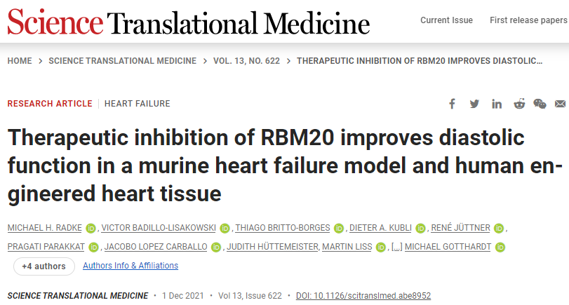Open Vol. 13, No. 622 breadcrumb
This screenshot has height=305, width=569.
246,61
